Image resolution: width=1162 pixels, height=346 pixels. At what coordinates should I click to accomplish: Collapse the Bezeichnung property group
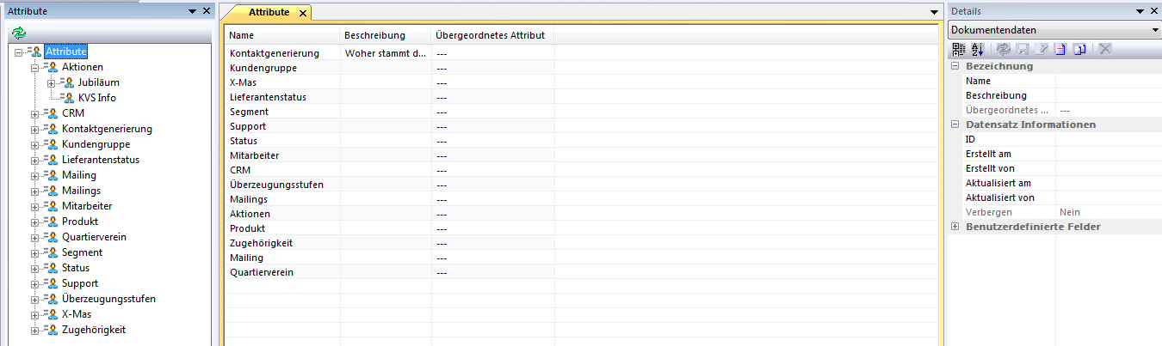[955, 66]
